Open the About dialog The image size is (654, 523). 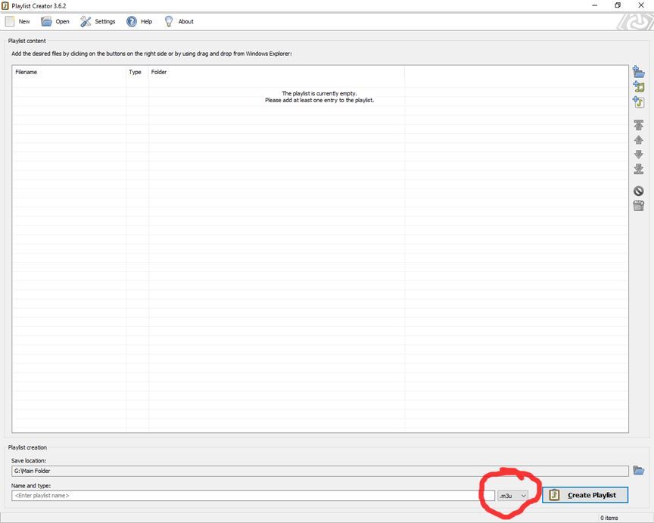coord(179,21)
